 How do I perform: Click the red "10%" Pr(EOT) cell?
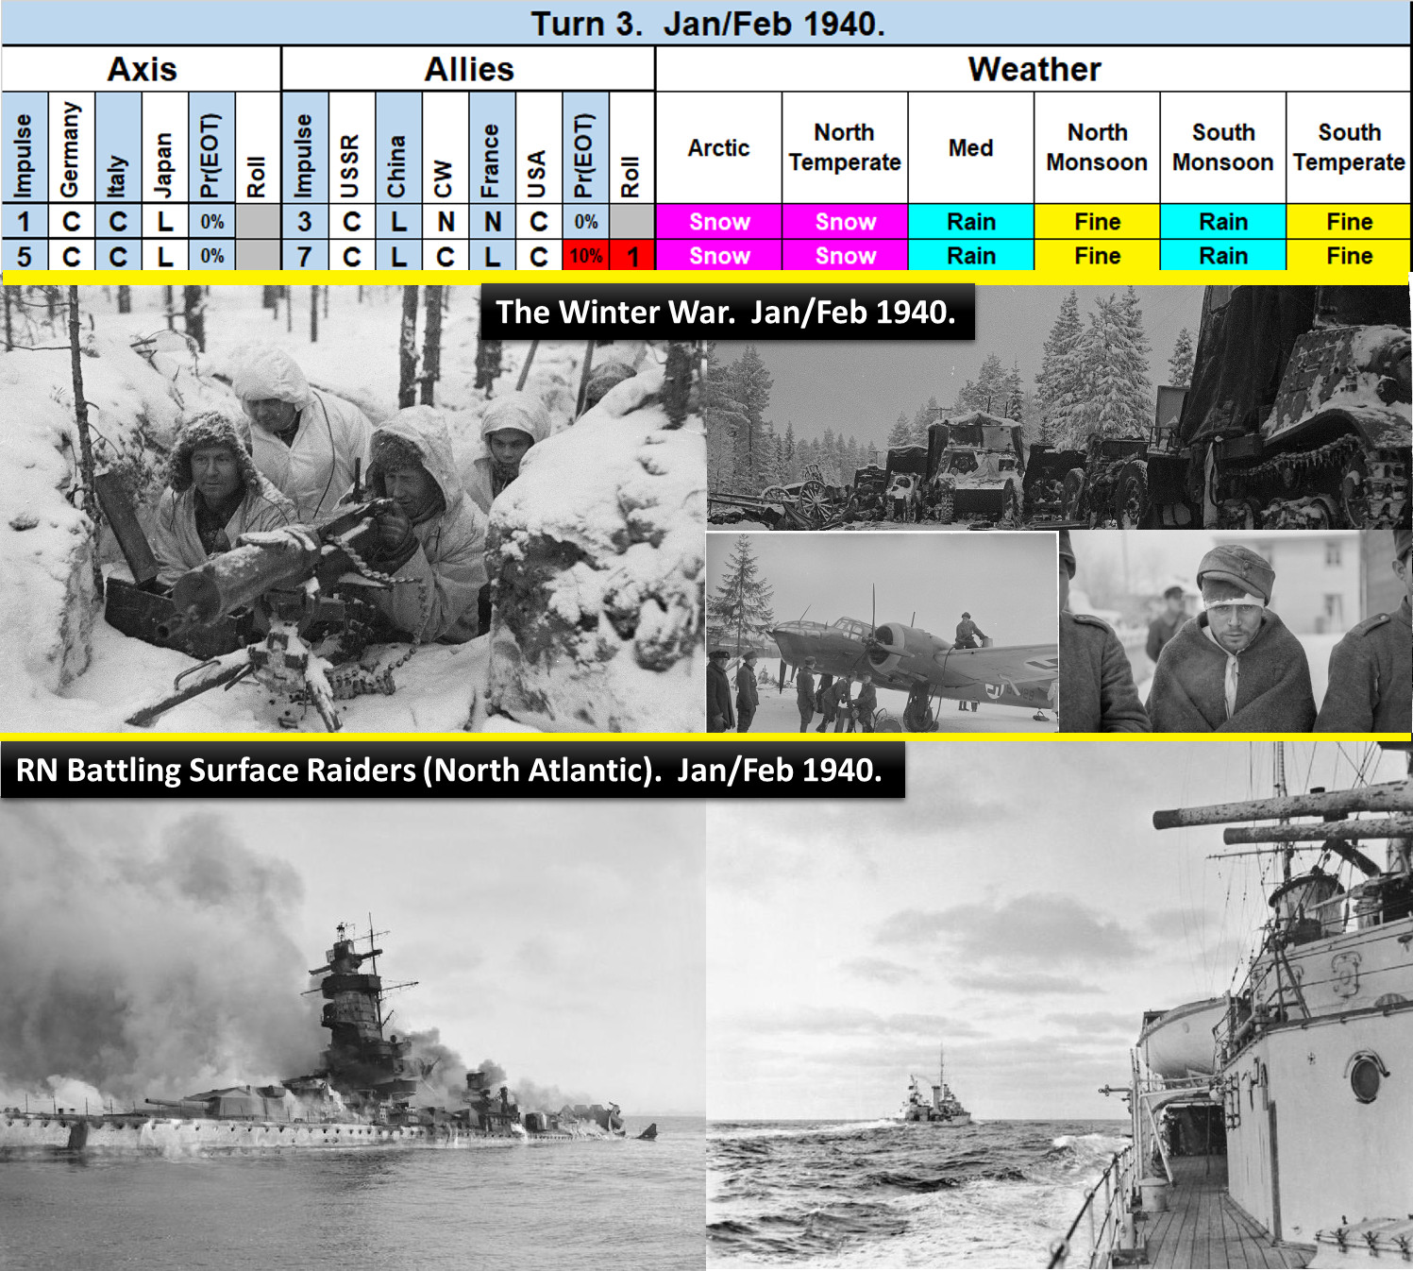(585, 256)
